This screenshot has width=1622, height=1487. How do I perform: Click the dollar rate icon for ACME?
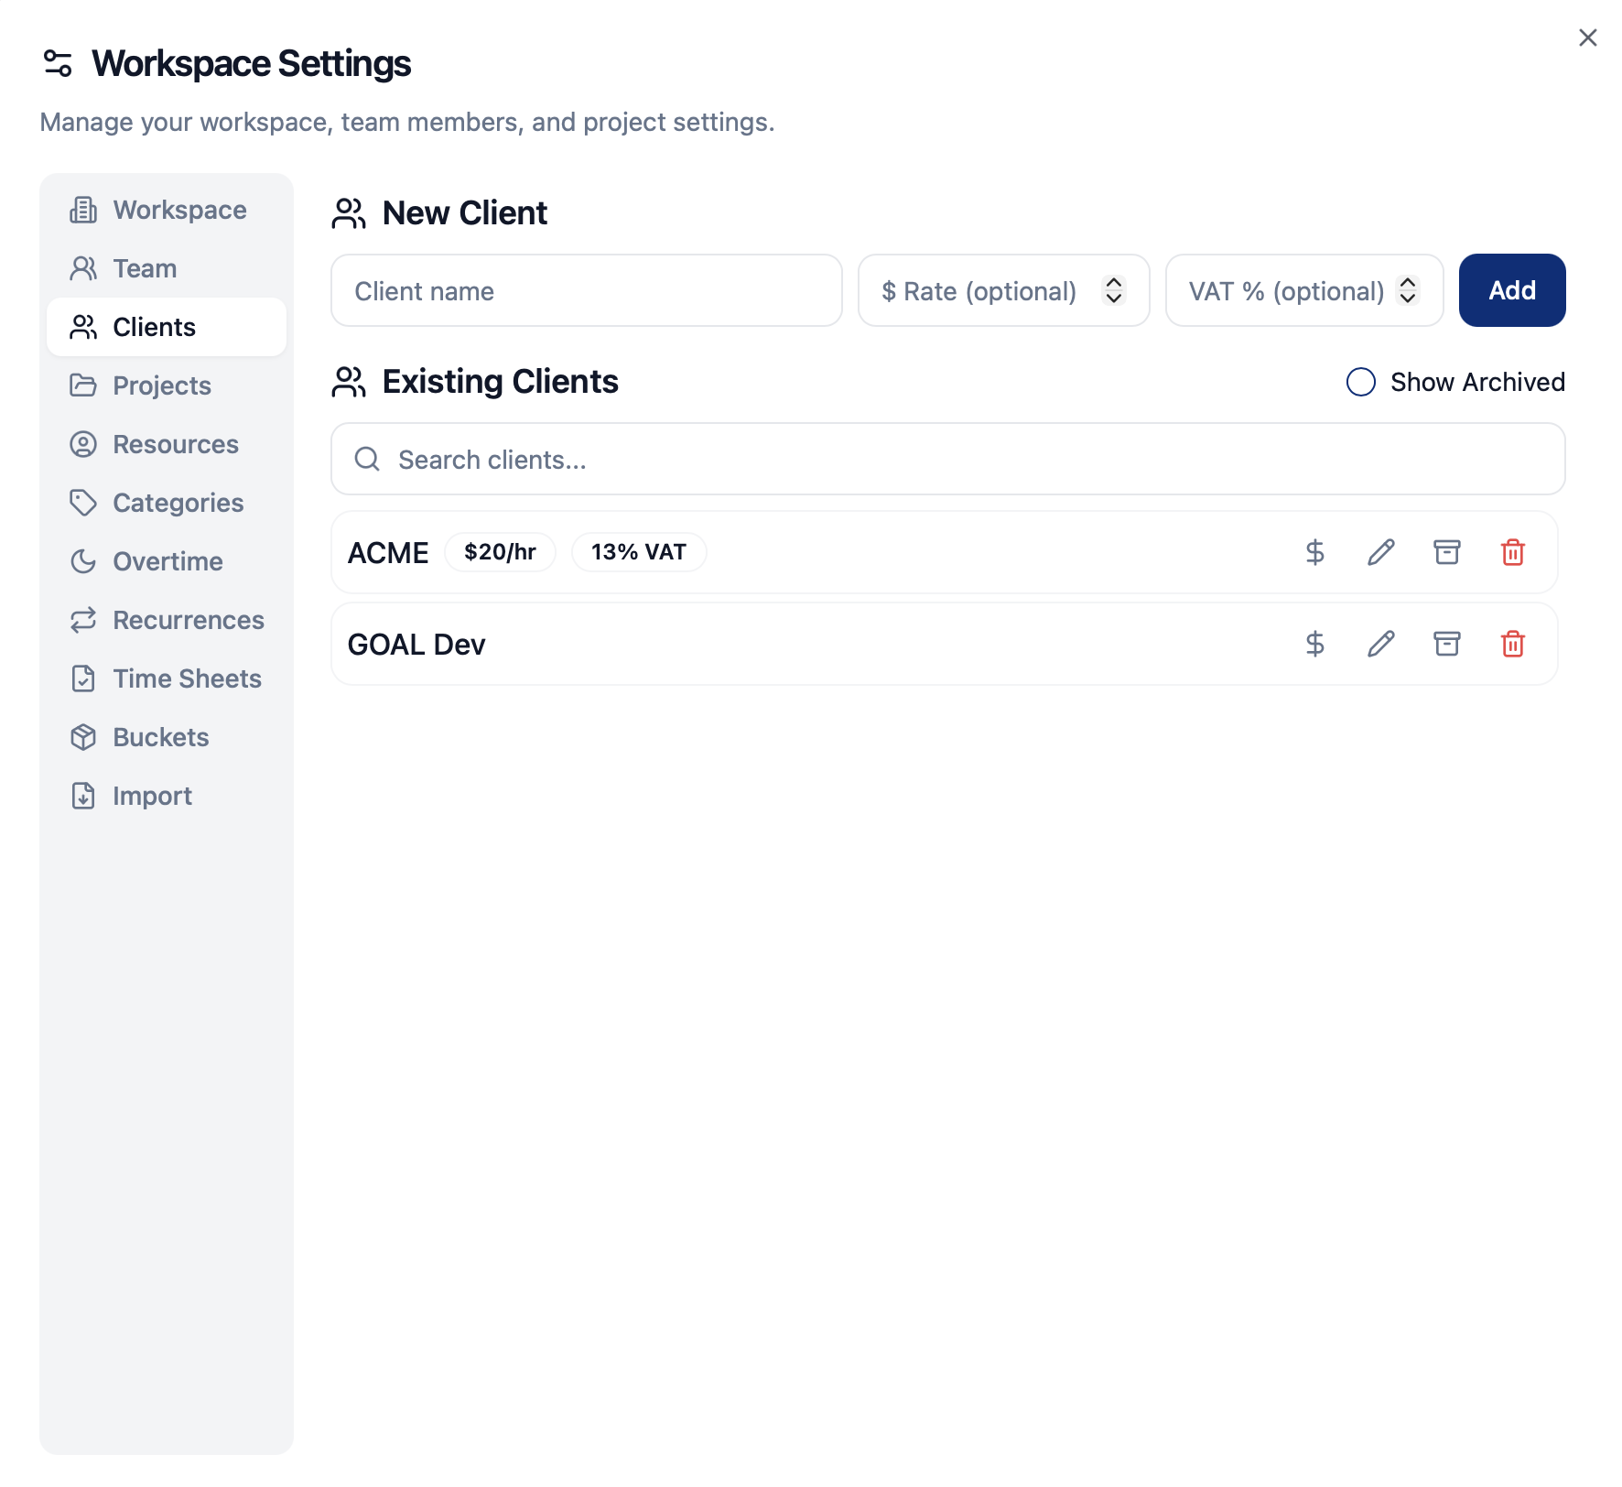click(1314, 552)
